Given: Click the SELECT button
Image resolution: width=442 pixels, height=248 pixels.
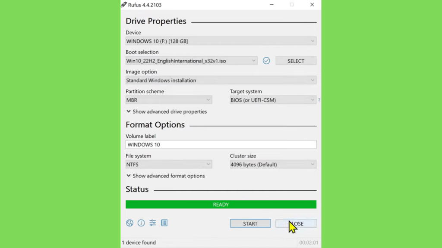Looking at the screenshot, I should [x=296, y=61].
